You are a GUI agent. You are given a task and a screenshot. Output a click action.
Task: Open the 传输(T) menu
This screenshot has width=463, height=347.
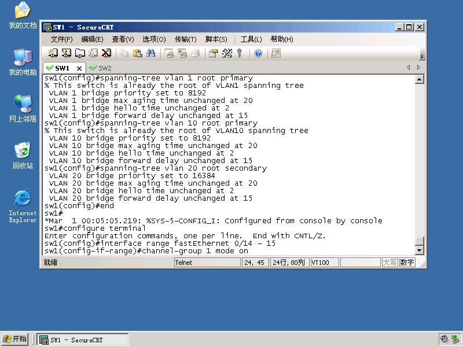(185, 39)
